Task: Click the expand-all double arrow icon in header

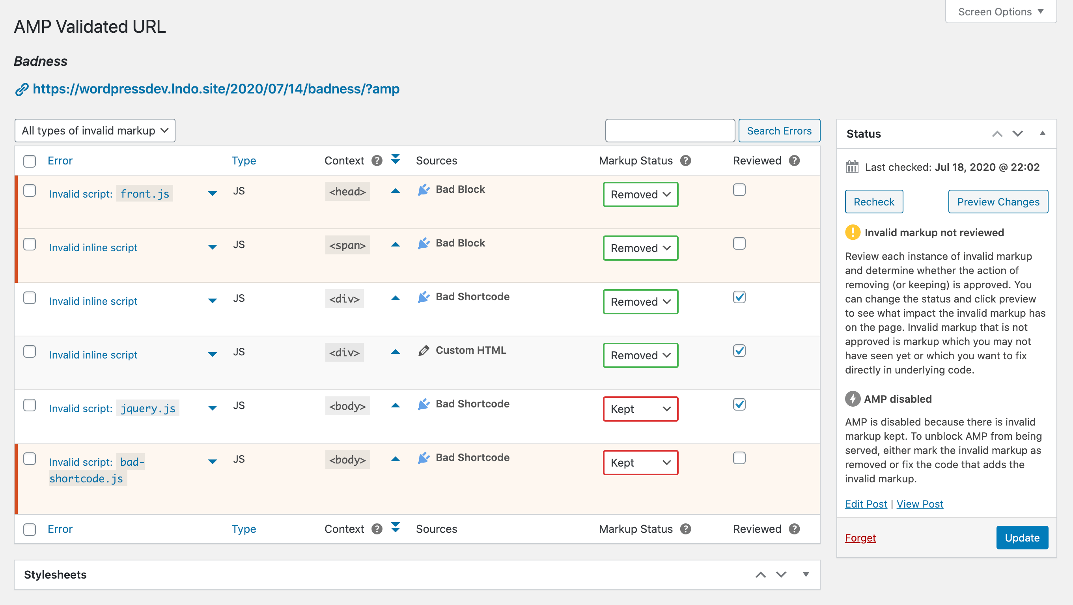Action: click(x=395, y=159)
